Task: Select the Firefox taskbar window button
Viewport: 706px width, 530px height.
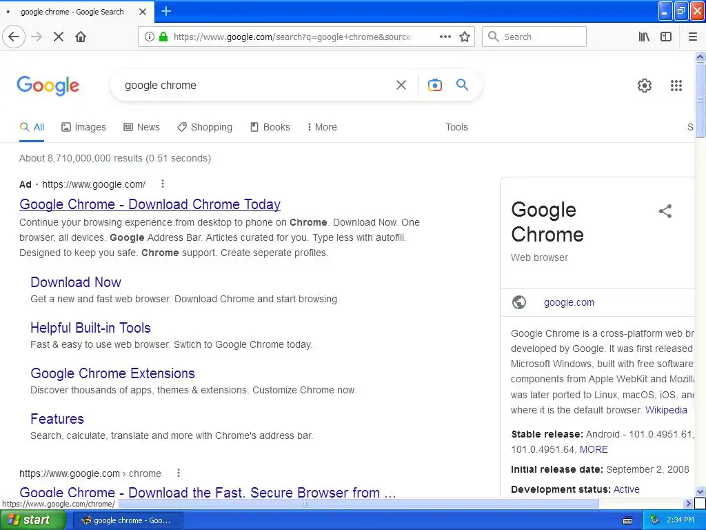Action: click(x=128, y=520)
